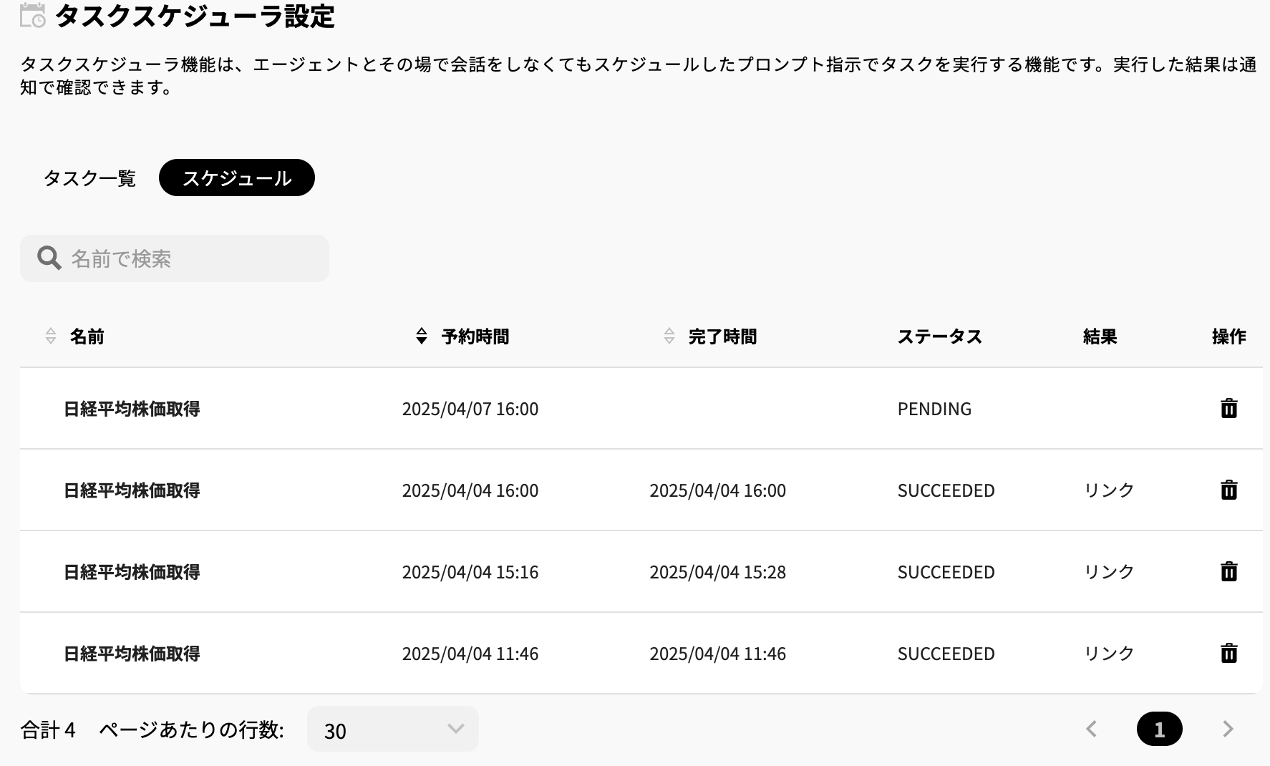Delete the 2025/04/04 15:16 task entry
Screen dimensions: 1270x766
[1230, 572]
